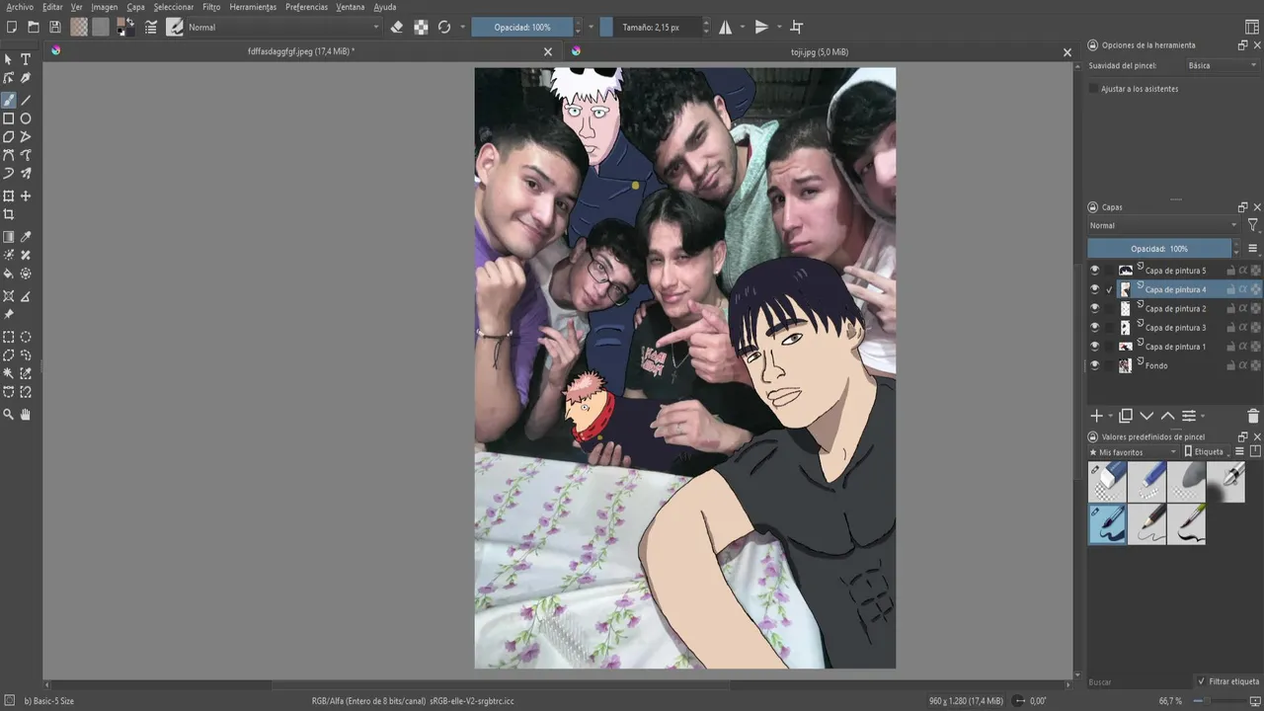Toggle eraser mode in toolbar

(x=397, y=27)
